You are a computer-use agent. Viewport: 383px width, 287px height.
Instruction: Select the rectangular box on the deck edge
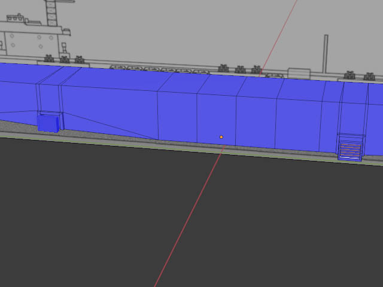(x=299, y=73)
